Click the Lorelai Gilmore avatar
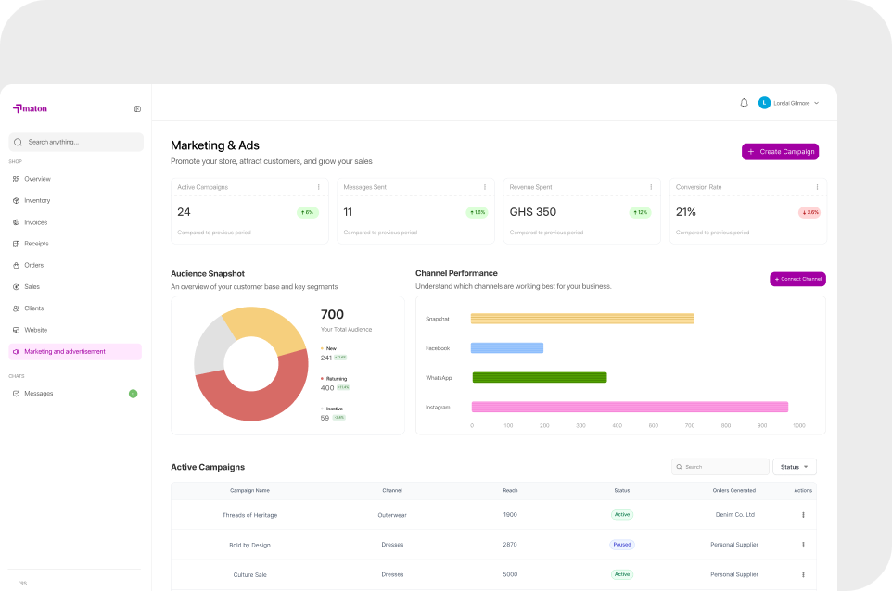The image size is (892, 591). [x=764, y=103]
